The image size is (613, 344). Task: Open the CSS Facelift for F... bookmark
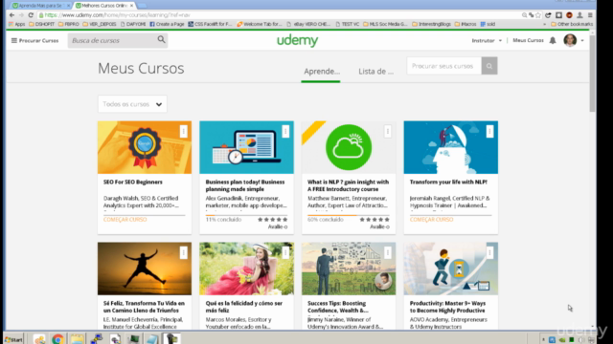210,24
